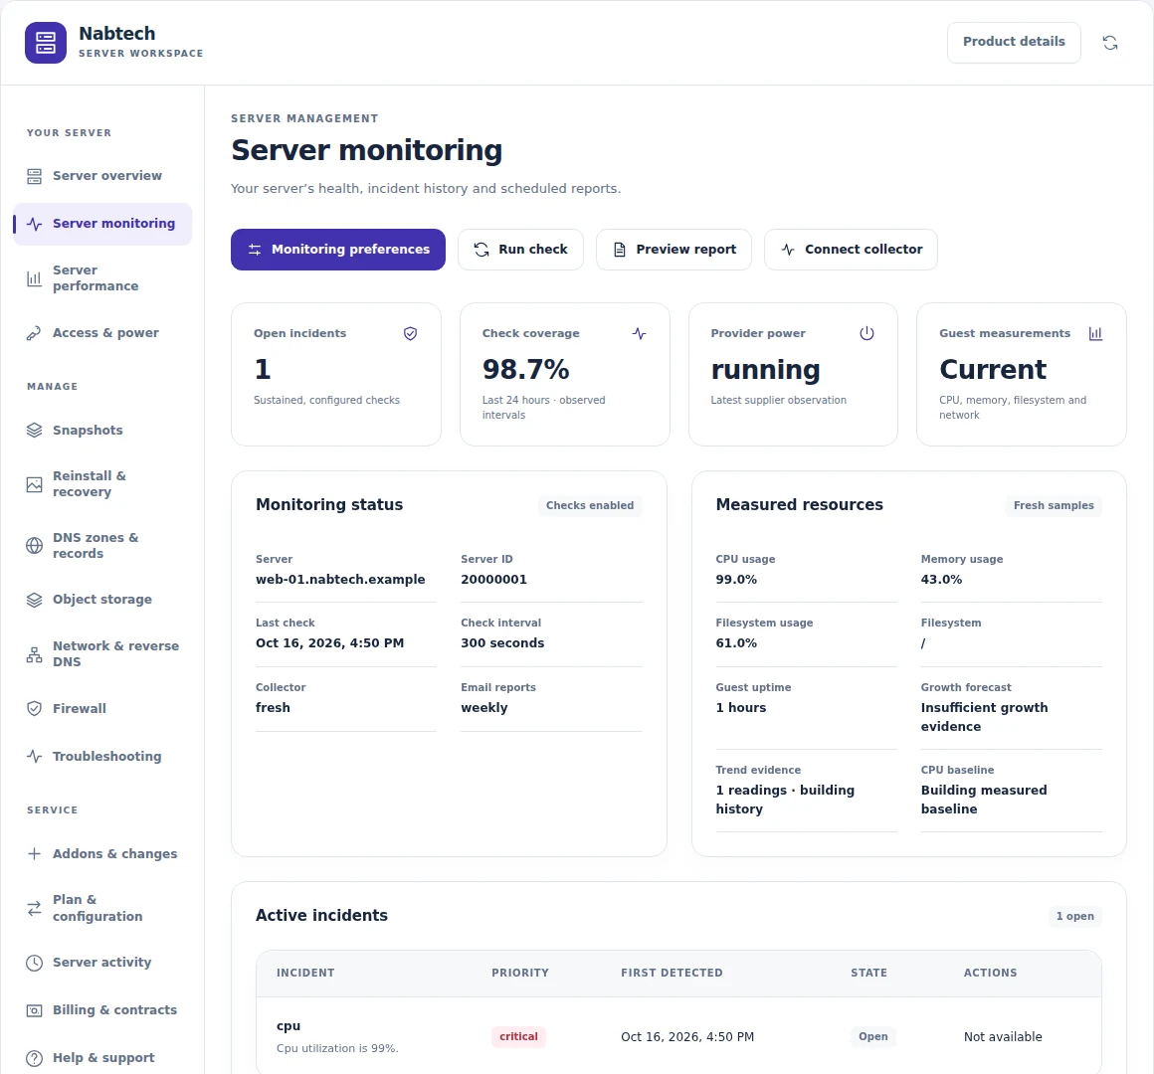Click the cpu incident name
This screenshot has width=1154, height=1074.
coord(288,1026)
